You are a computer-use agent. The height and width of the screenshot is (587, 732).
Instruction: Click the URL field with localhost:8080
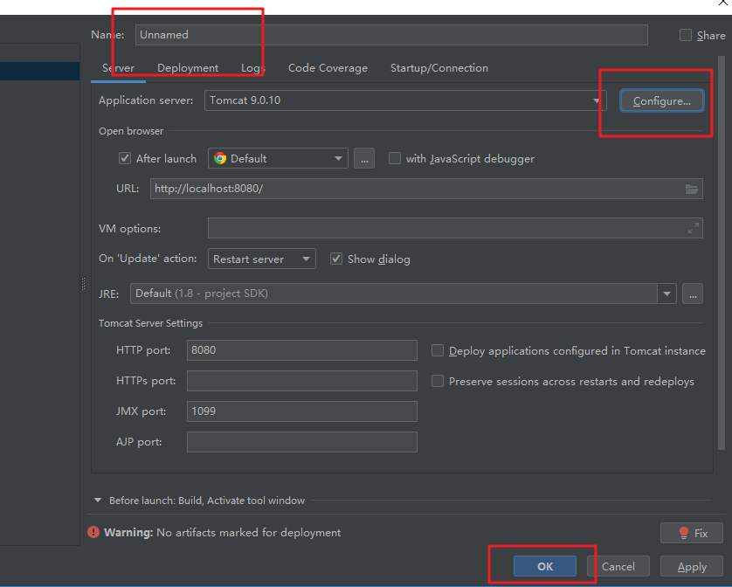426,189
